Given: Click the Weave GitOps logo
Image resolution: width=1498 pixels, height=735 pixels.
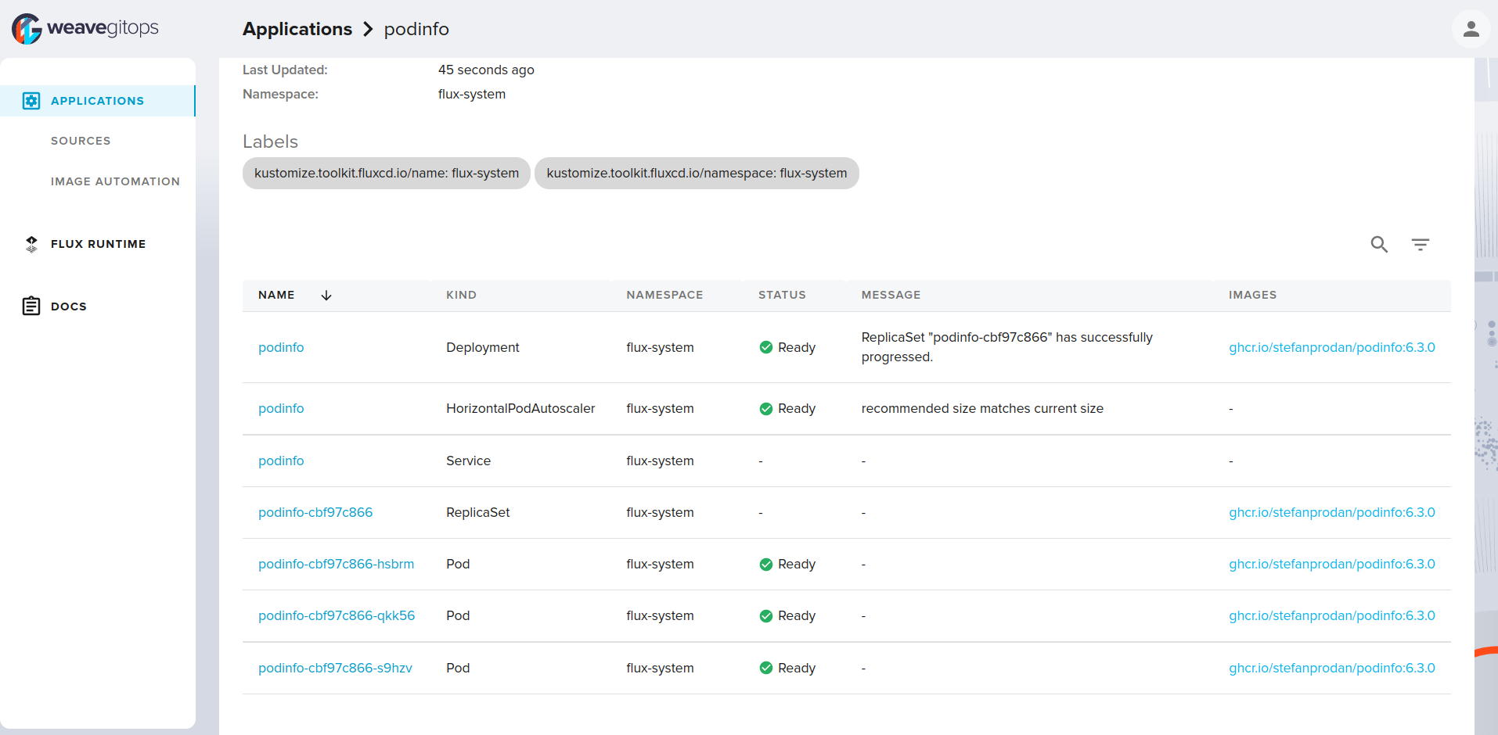Looking at the screenshot, I should coord(85,29).
